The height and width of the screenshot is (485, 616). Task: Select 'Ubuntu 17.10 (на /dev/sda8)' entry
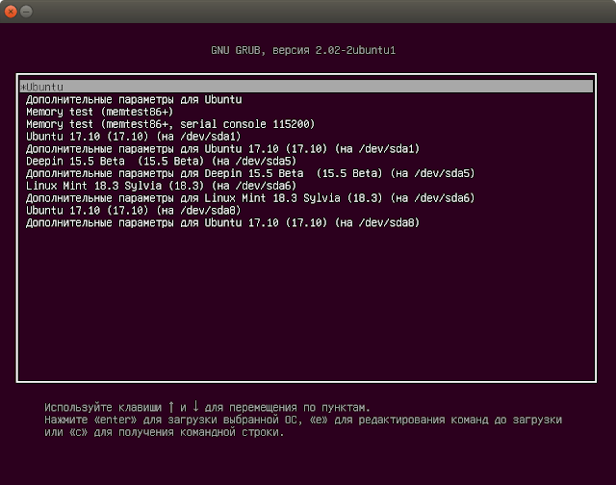click(x=134, y=211)
